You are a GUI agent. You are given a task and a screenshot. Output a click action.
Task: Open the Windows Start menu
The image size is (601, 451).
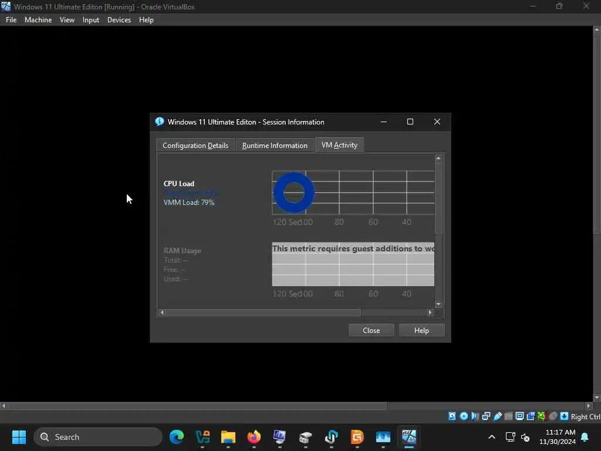pos(19,437)
